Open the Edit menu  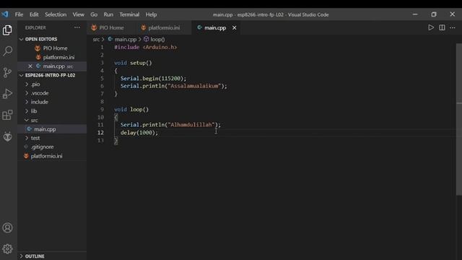tap(34, 14)
